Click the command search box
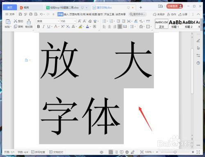Image resolution: width=205 pixels, height=157 pixels. [137, 14]
